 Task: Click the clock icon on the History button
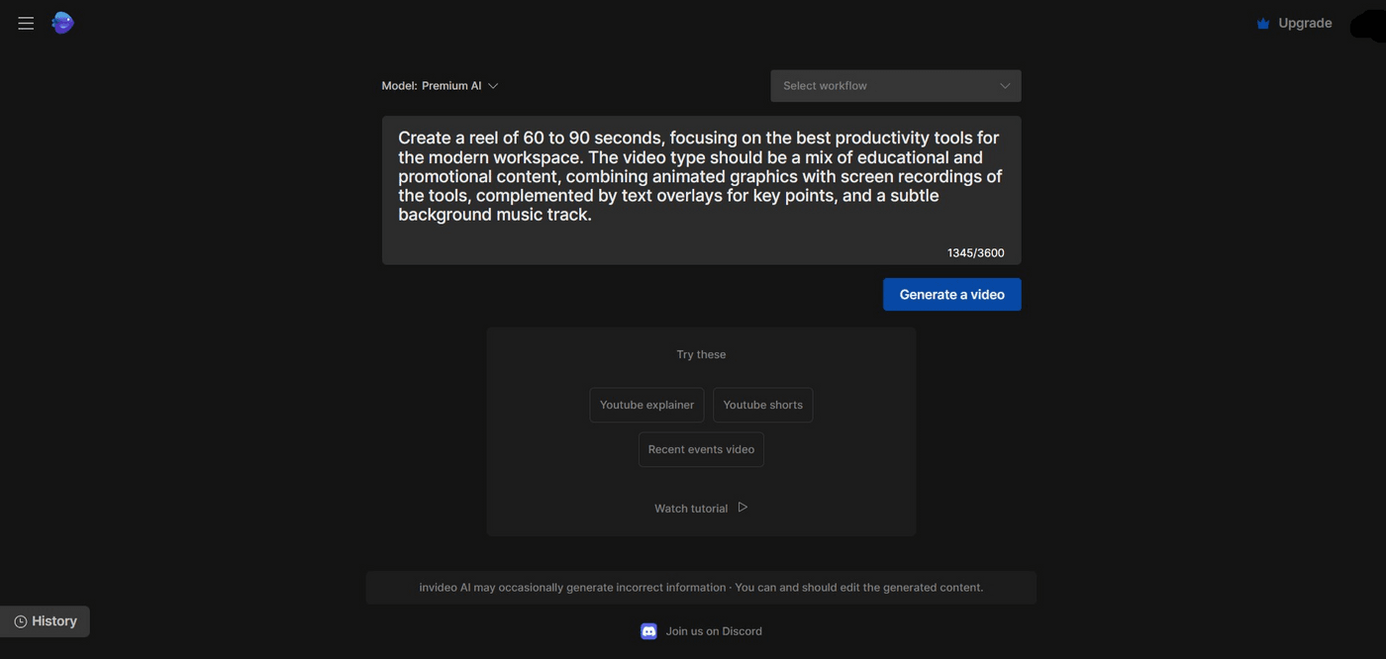[x=19, y=621]
